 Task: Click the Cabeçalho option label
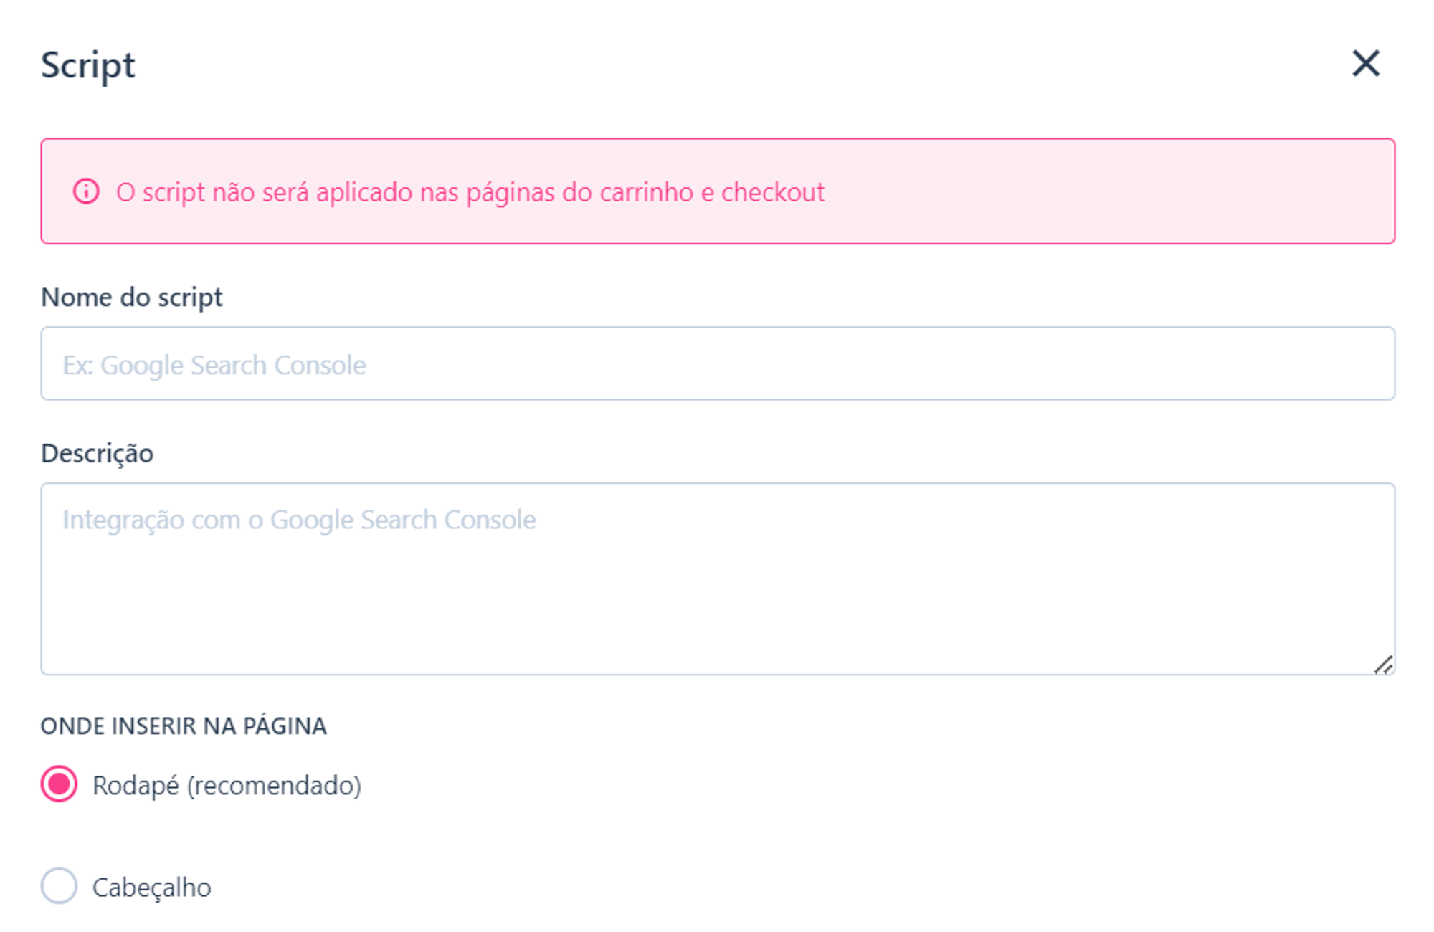click(x=151, y=887)
